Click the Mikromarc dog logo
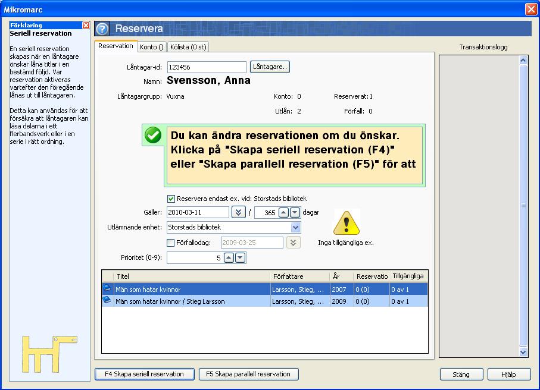This screenshot has width=540, height=390. pos(49,354)
